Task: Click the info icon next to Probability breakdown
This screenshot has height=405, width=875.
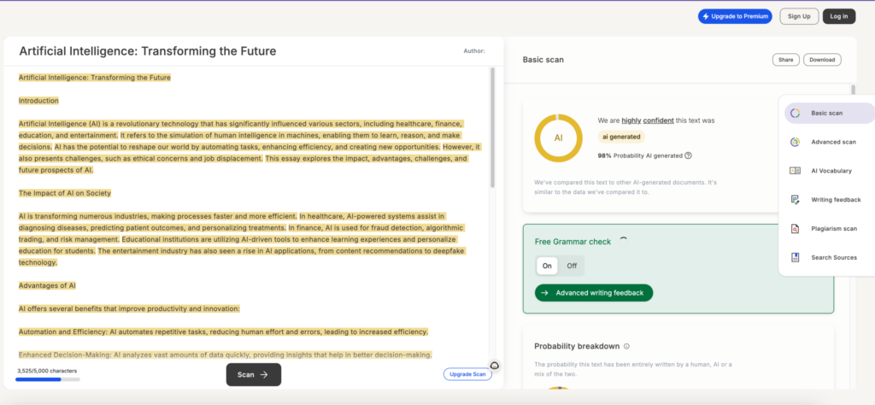Action: click(x=626, y=347)
